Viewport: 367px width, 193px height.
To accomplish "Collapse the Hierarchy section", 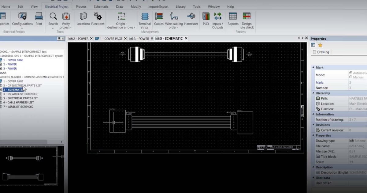I will [x=313, y=93].
